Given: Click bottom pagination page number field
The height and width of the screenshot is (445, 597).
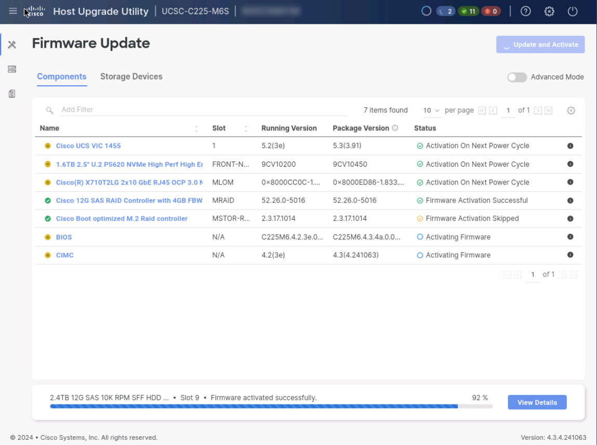Looking at the screenshot, I should point(533,275).
